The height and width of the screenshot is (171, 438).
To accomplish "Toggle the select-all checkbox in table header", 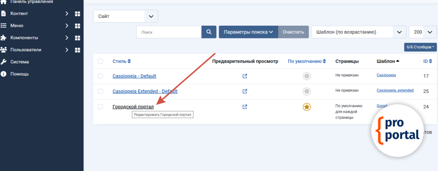I will (101, 61).
